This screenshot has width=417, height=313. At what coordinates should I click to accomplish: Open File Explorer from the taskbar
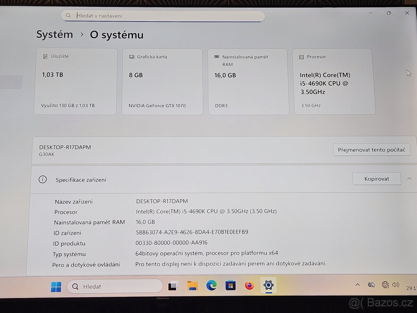pos(192,286)
